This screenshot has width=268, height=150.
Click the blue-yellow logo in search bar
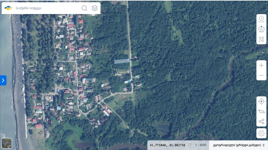tap(8, 8)
